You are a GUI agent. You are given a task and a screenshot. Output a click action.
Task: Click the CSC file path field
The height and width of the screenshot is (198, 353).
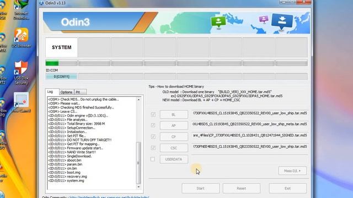(250, 147)
